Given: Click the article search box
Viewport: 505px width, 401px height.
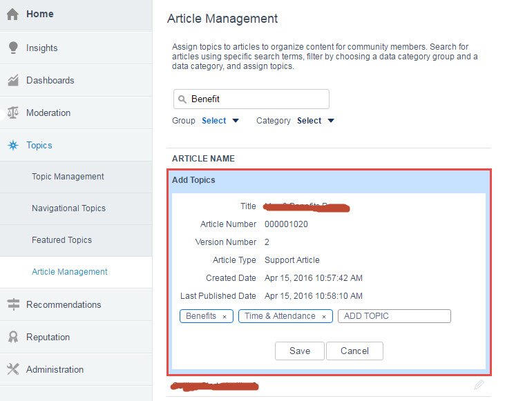Looking at the screenshot, I should tap(251, 99).
